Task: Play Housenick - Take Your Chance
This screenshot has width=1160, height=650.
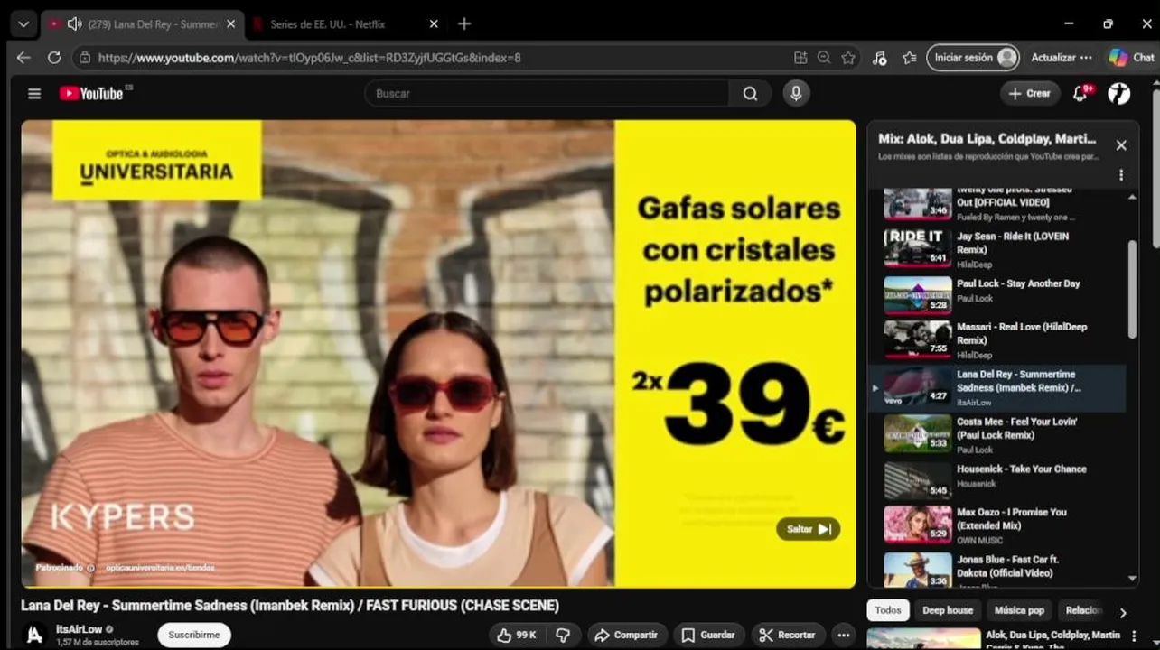Action: point(997,481)
